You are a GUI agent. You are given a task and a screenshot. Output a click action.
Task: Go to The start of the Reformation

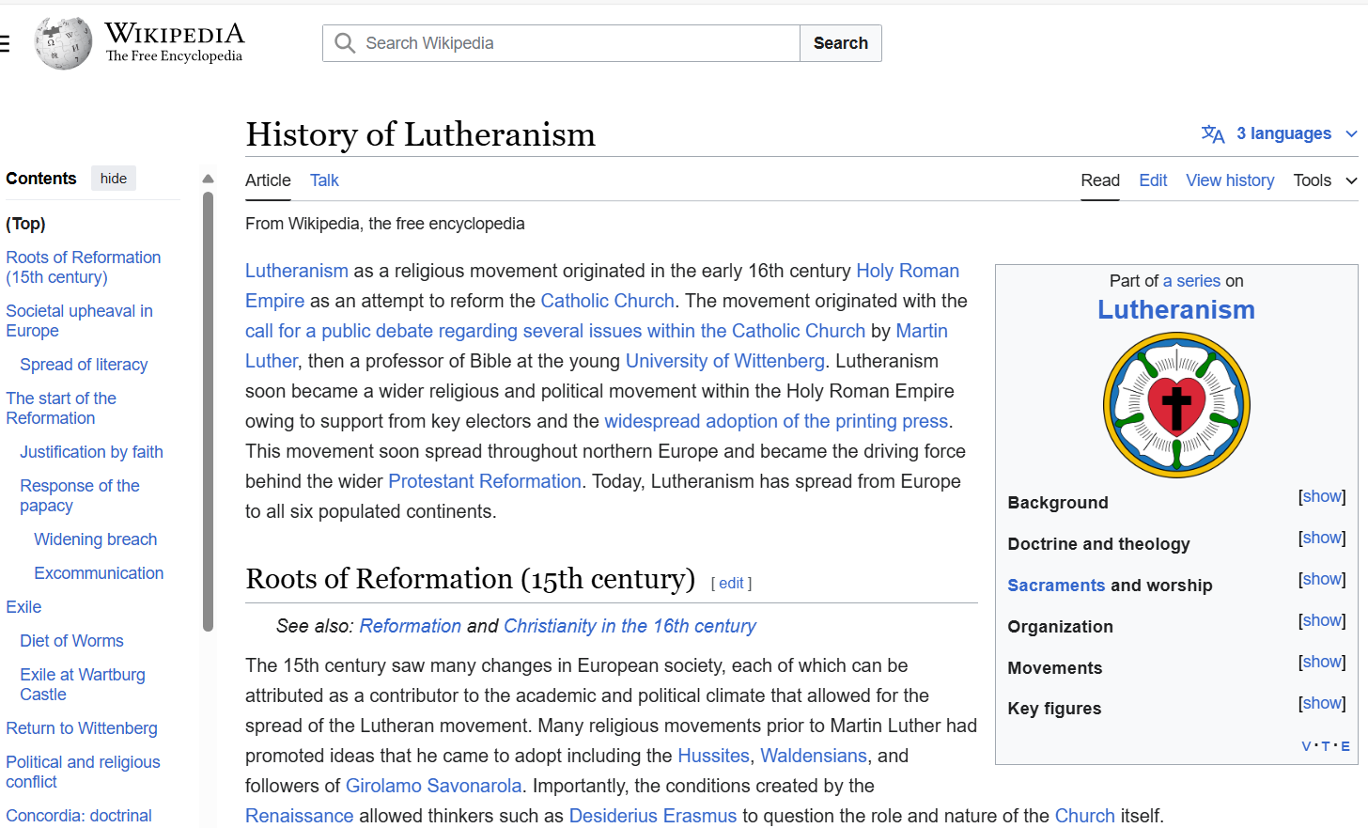(61, 408)
